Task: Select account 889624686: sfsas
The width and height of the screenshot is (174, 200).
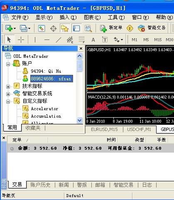Action: click(x=51, y=79)
